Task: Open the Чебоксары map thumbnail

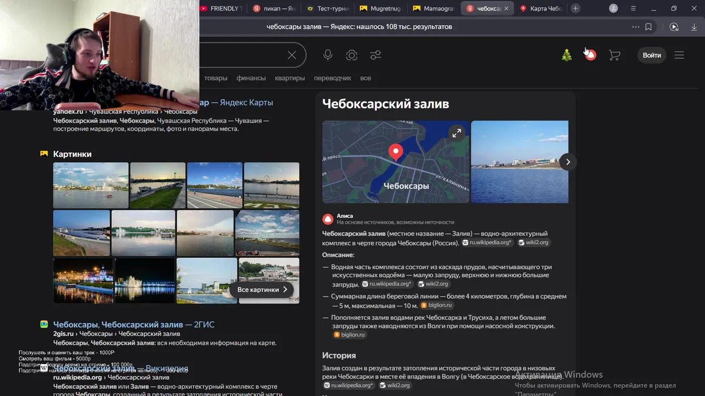Action: click(x=395, y=162)
